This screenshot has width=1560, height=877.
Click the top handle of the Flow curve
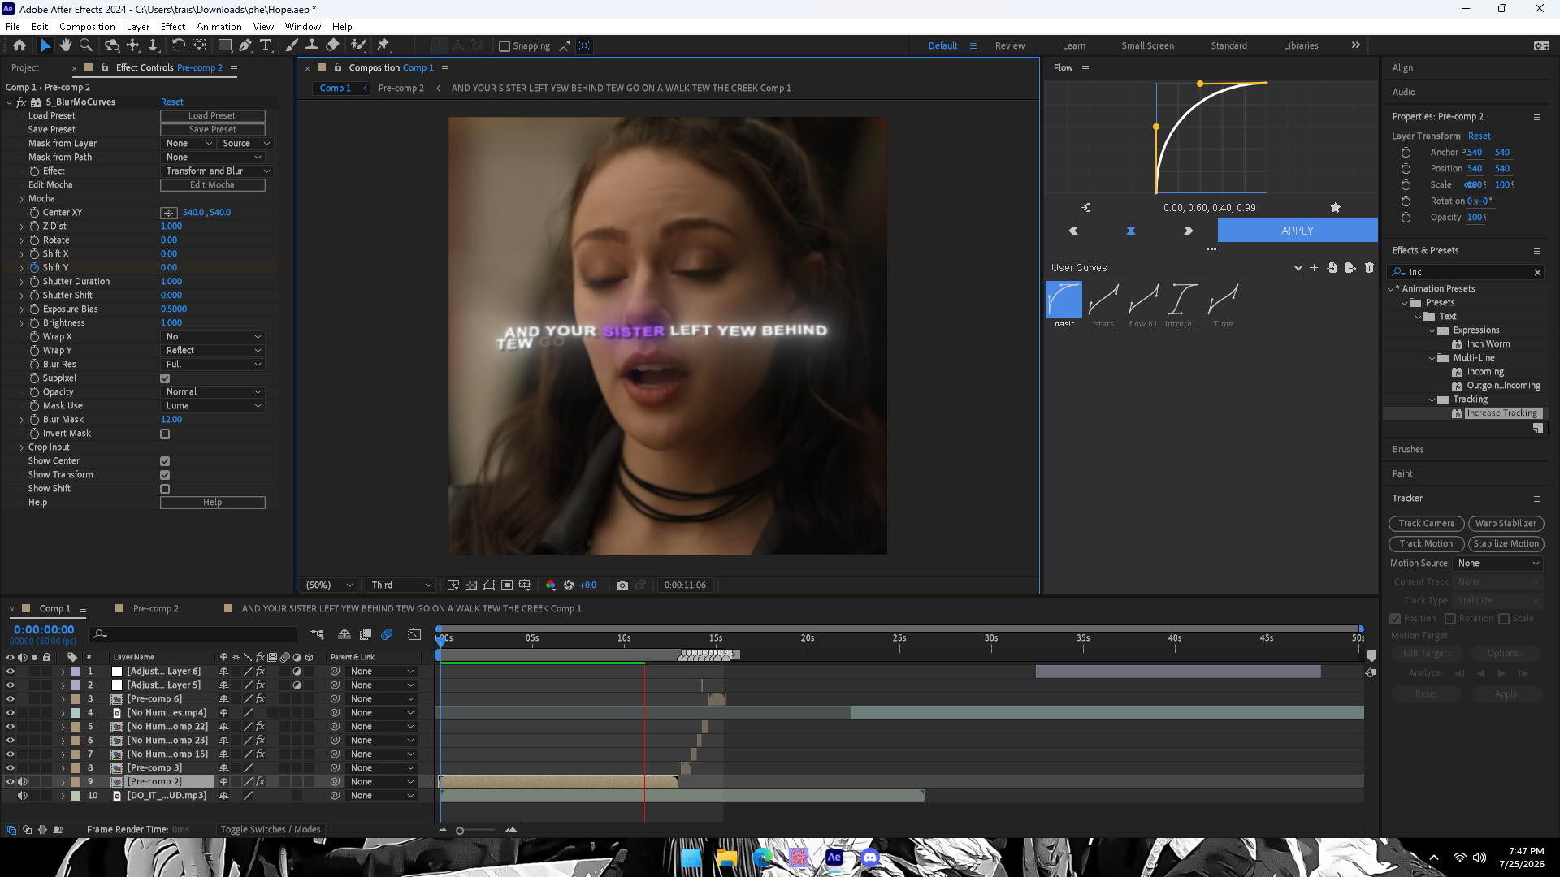(1200, 84)
